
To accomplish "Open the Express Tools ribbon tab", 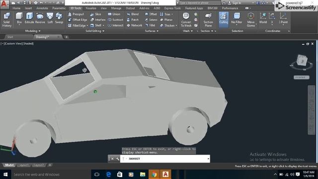I will (x=172, y=8).
